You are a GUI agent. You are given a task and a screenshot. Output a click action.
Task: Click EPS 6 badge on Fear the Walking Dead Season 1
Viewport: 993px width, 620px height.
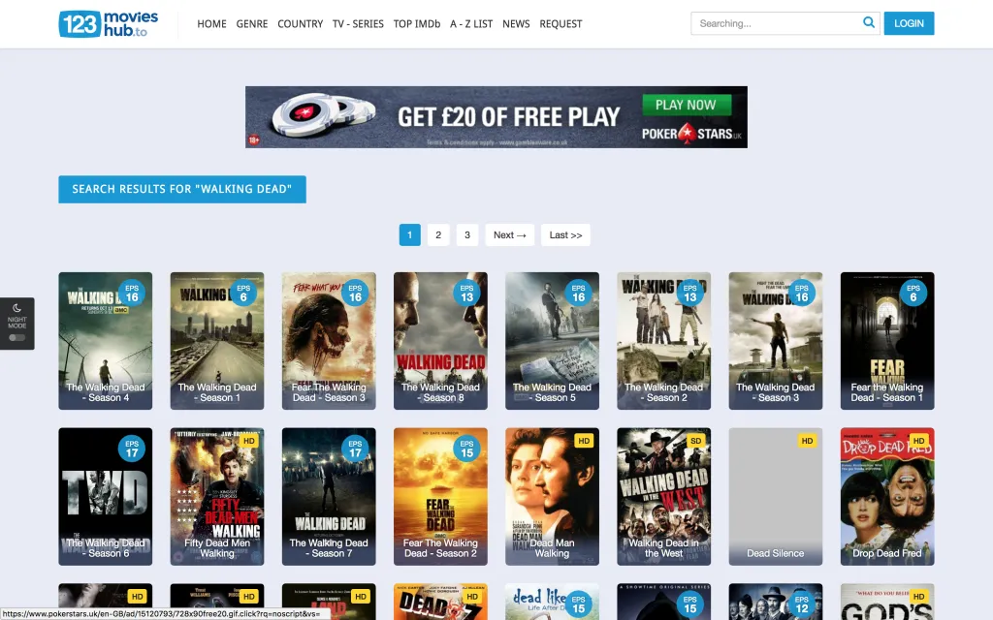coord(913,293)
